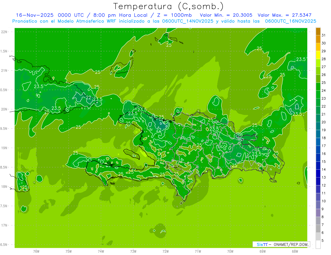Click the amber legend swatch between 29 and 30
331x255 pixels.
click(318, 47)
